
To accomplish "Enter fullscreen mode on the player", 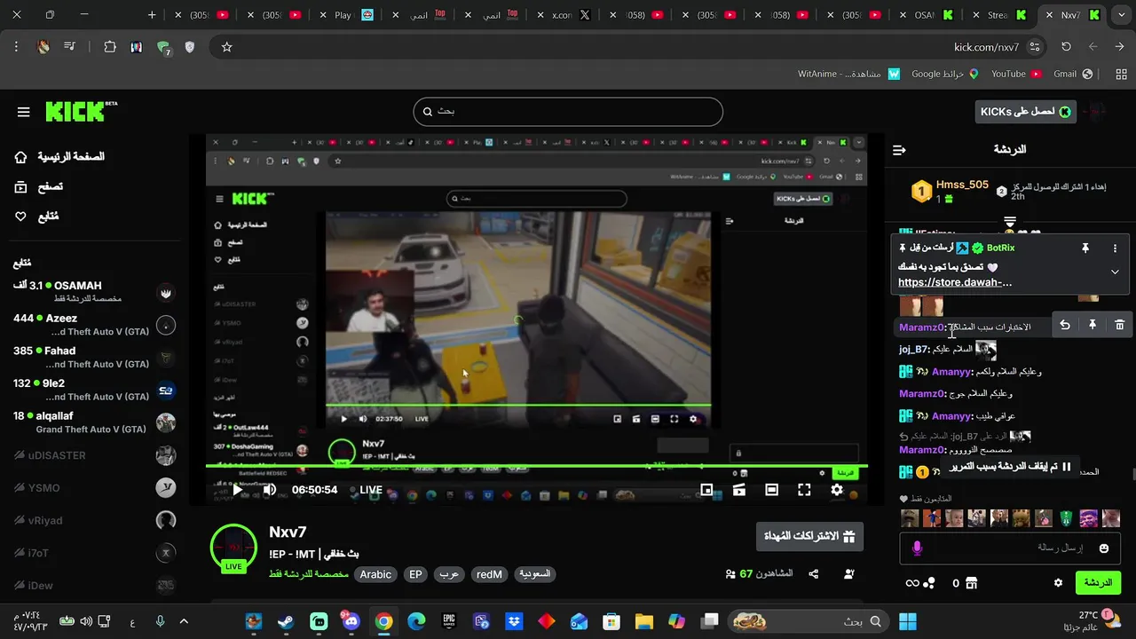I will point(804,490).
